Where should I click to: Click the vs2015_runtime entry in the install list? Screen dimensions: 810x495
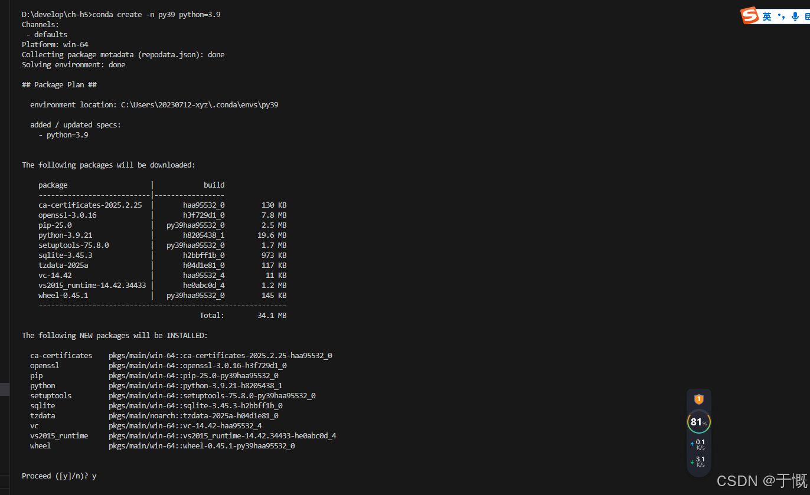click(59, 435)
